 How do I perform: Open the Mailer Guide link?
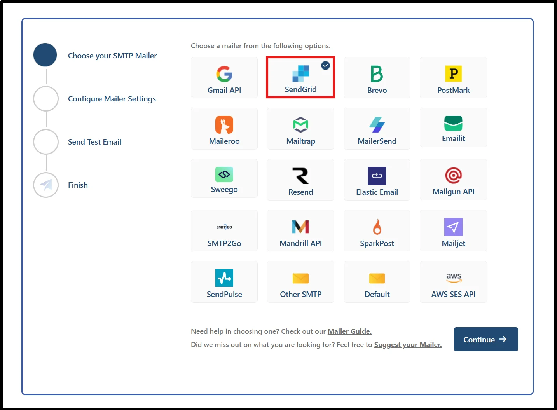coord(349,331)
